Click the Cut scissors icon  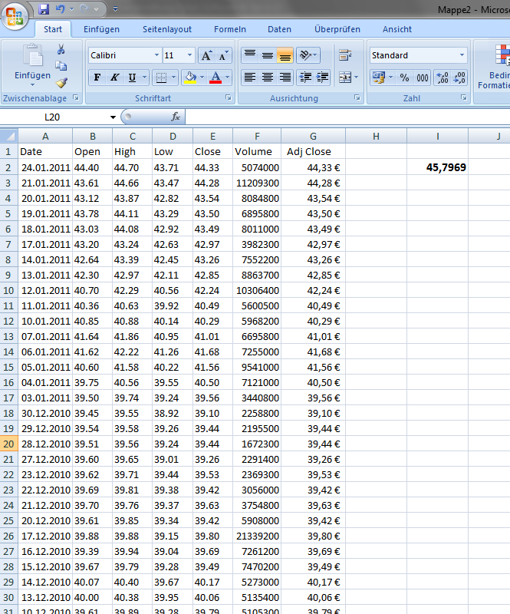61,49
